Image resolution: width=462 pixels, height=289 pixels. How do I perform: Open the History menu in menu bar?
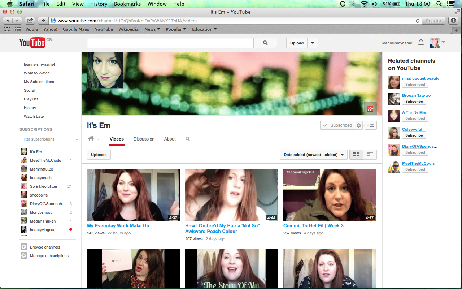pyautogui.click(x=99, y=4)
